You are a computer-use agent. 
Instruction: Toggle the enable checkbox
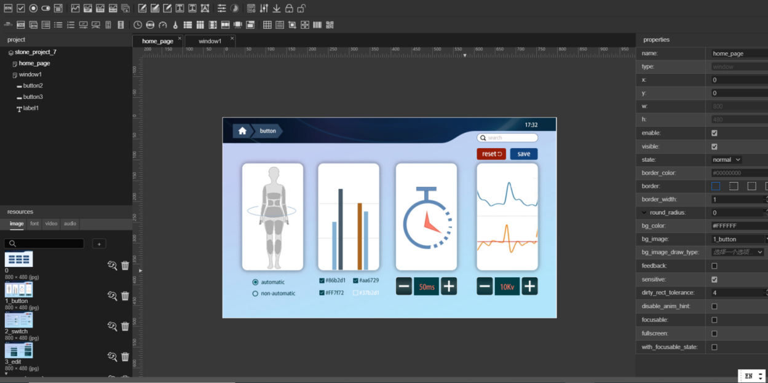(714, 133)
